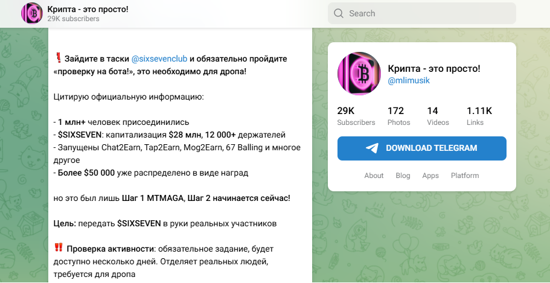
Task: Open the Platform footer link
Action: [x=465, y=176]
